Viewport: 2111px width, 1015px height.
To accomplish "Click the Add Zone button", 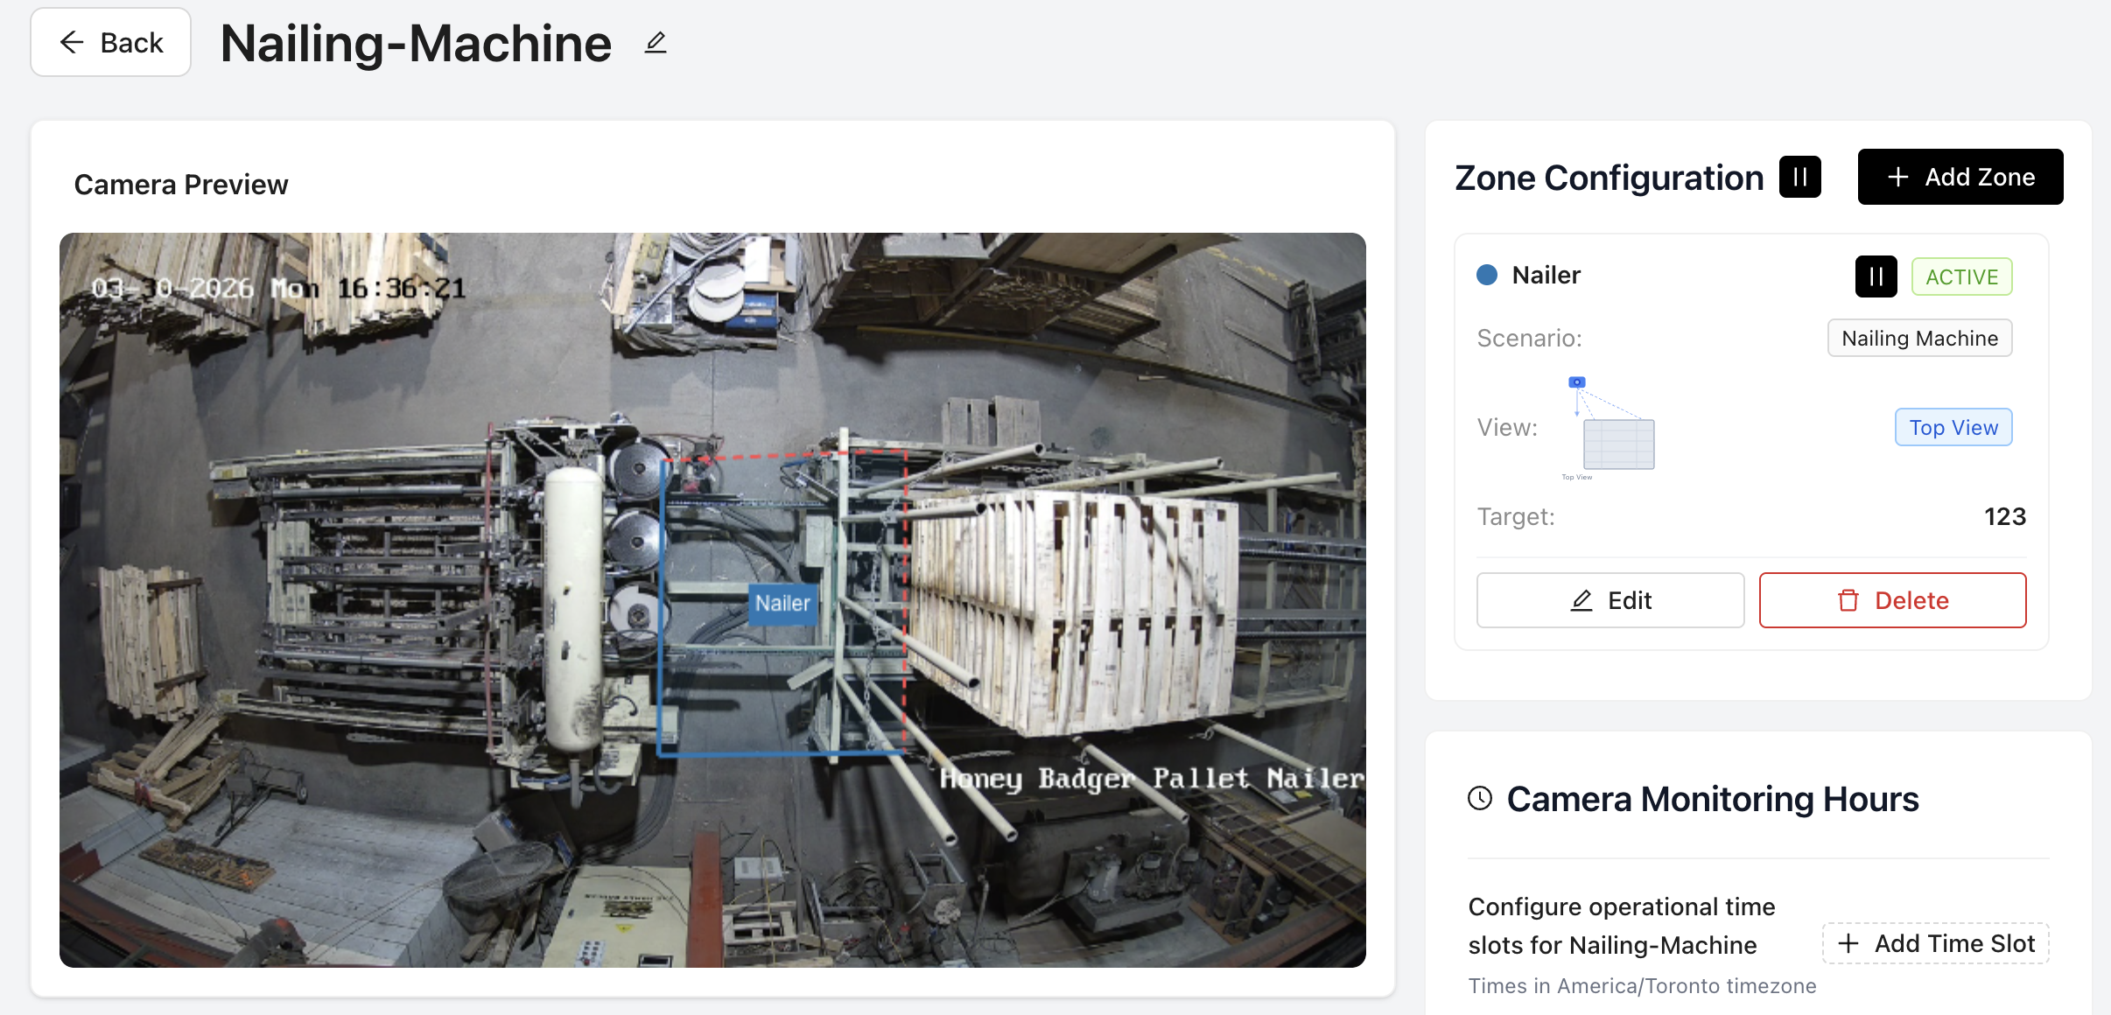I will 1960,177.
